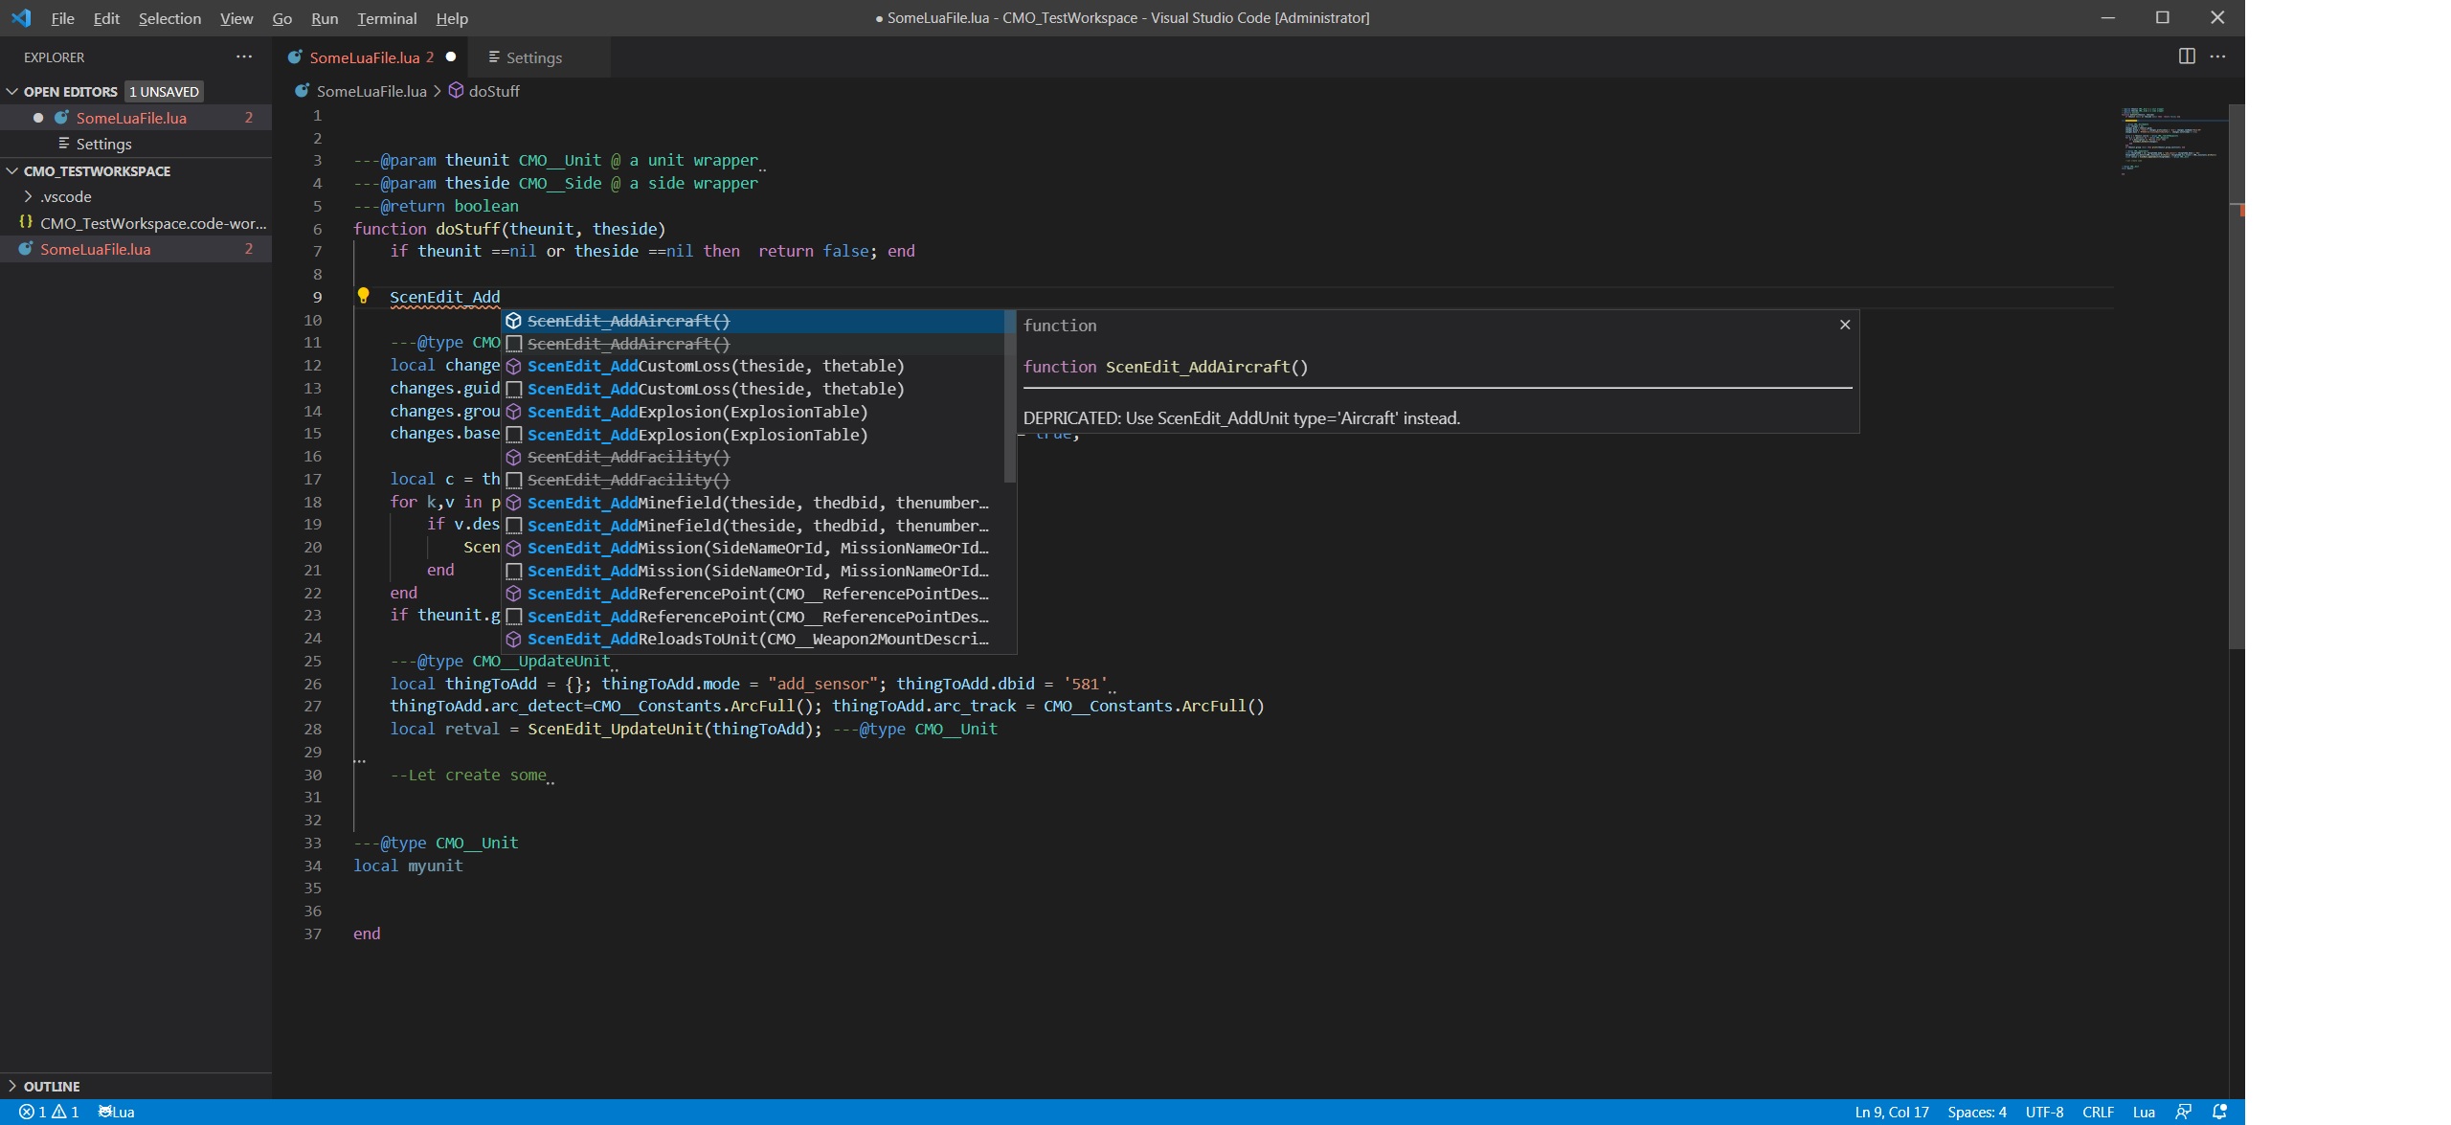Collapse the CMO_TESTWORKSPACE folder section

point(12,170)
